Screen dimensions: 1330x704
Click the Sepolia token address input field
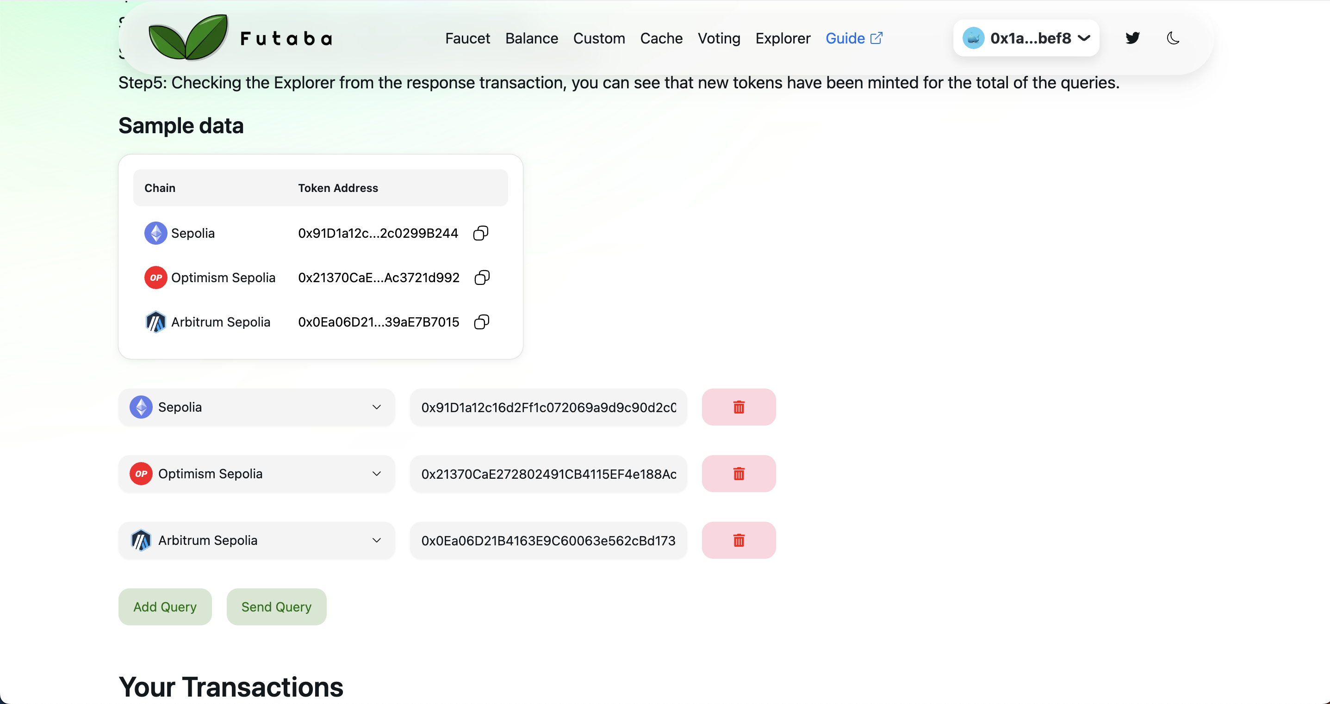(548, 407)
